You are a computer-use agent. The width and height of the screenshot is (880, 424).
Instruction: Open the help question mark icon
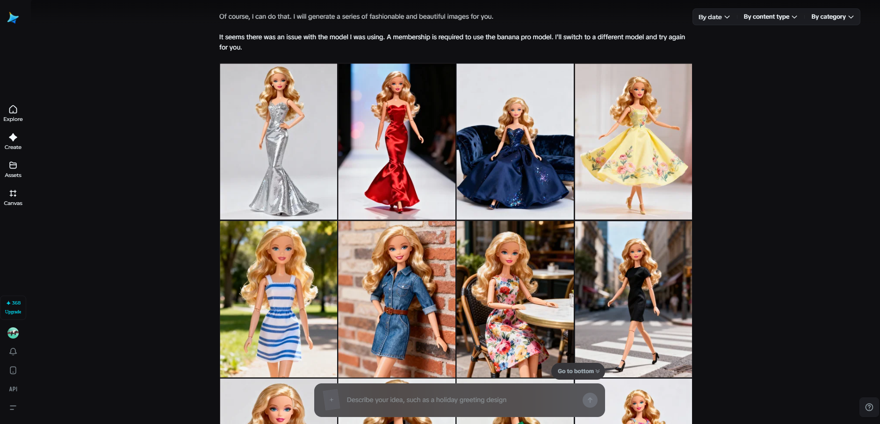869,407
